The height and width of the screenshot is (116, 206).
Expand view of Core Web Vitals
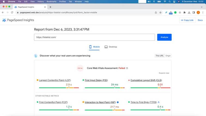164,73
